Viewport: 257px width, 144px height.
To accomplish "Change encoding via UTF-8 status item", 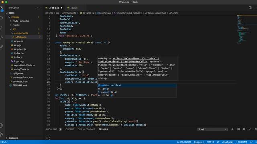I will [x=210, y=142].
